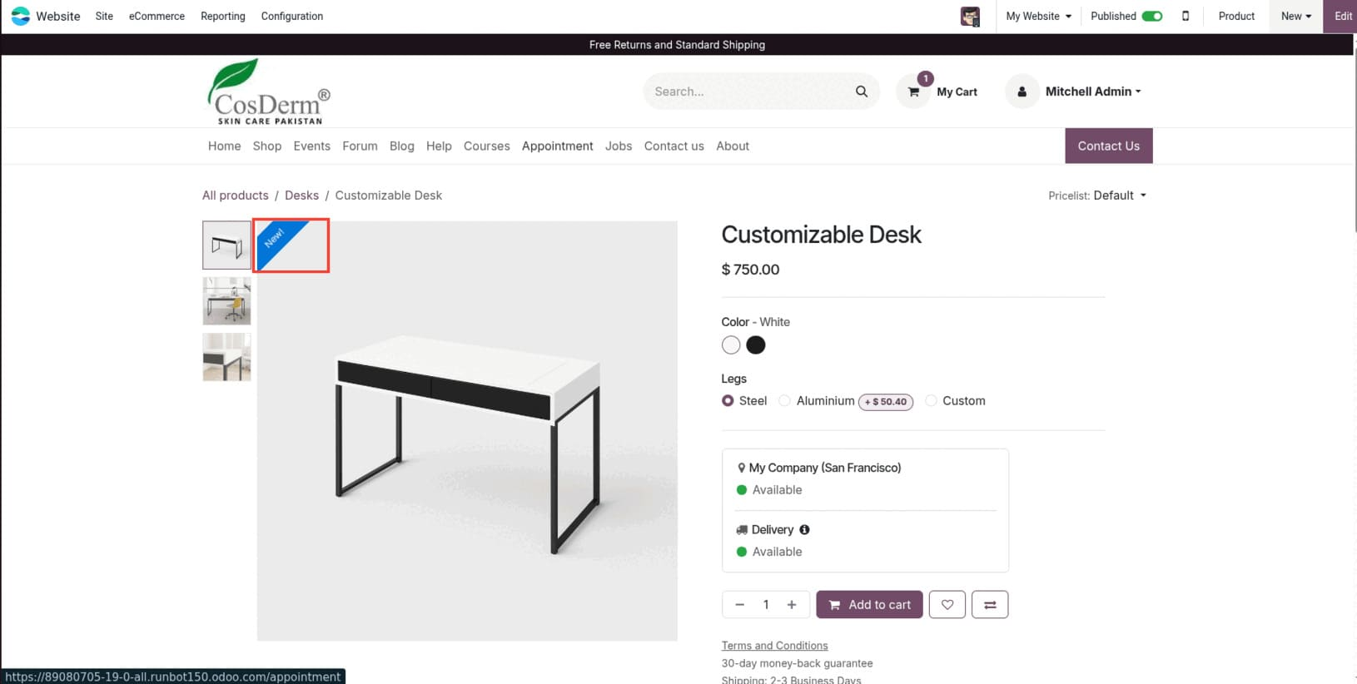Toggle the Published switch
This screenshot has width=1357, height=684.
click(1152, 16)
